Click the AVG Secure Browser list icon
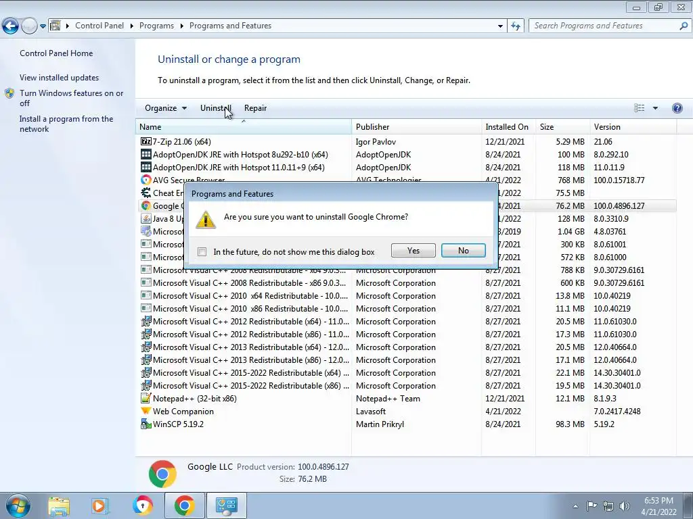Viewport: 693px width, 519px height. pyautogui.click(x=146, y=180)
